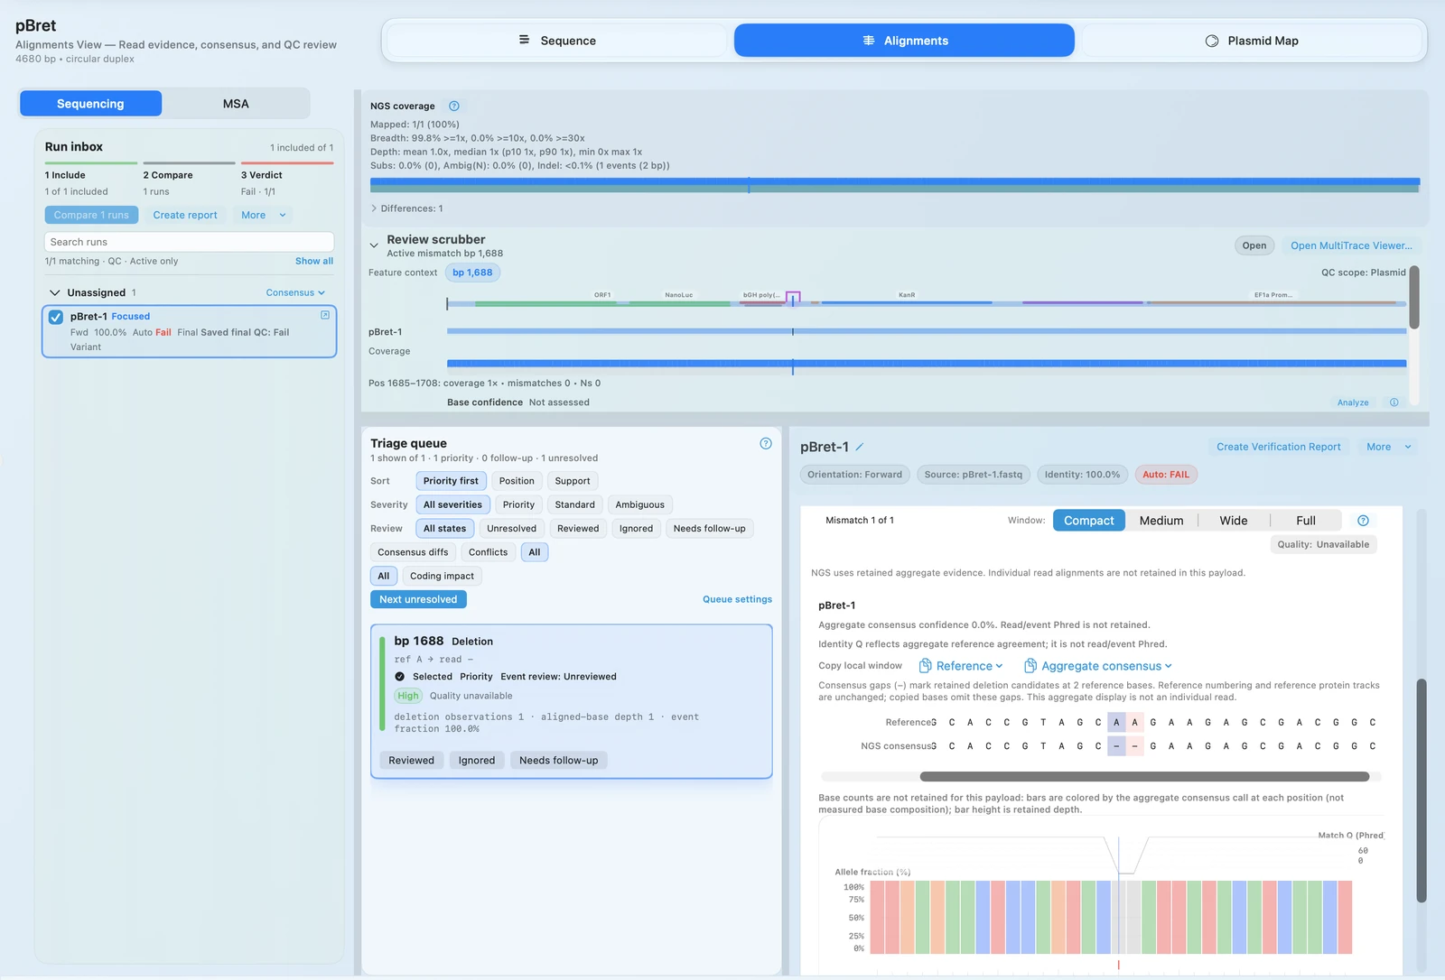Image resolution: width=1445 pixels, height=980 pixels.
Task: Click the bp 1,688 feature context chip
Action: point(472,273)
